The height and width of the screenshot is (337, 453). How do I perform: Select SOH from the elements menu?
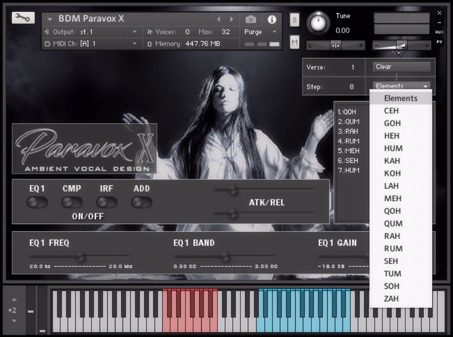click(x=401, y=286)
